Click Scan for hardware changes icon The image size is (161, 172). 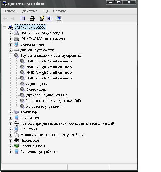tap(59, 19)
